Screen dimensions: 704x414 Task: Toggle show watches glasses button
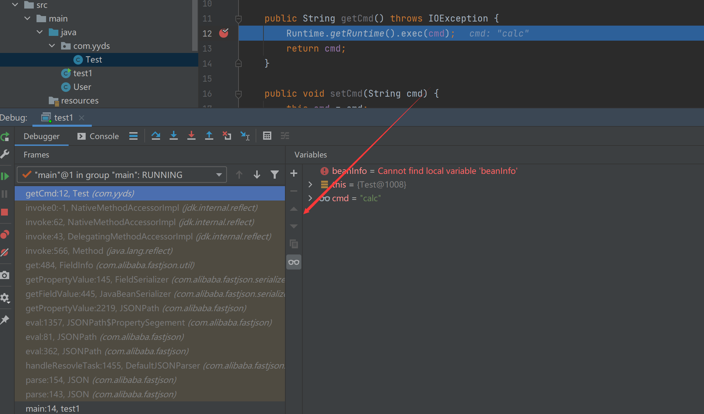click(x=294, y=262)
